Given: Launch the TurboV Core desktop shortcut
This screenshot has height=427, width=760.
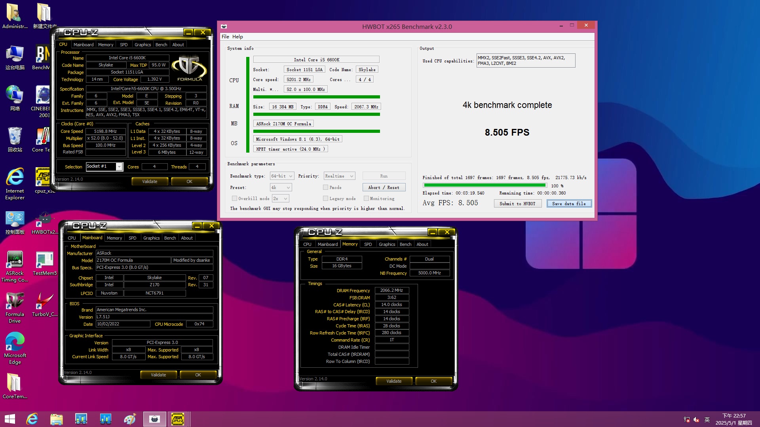Looking at the screenshot, I should pyautogui.click(x=44, y=304).
